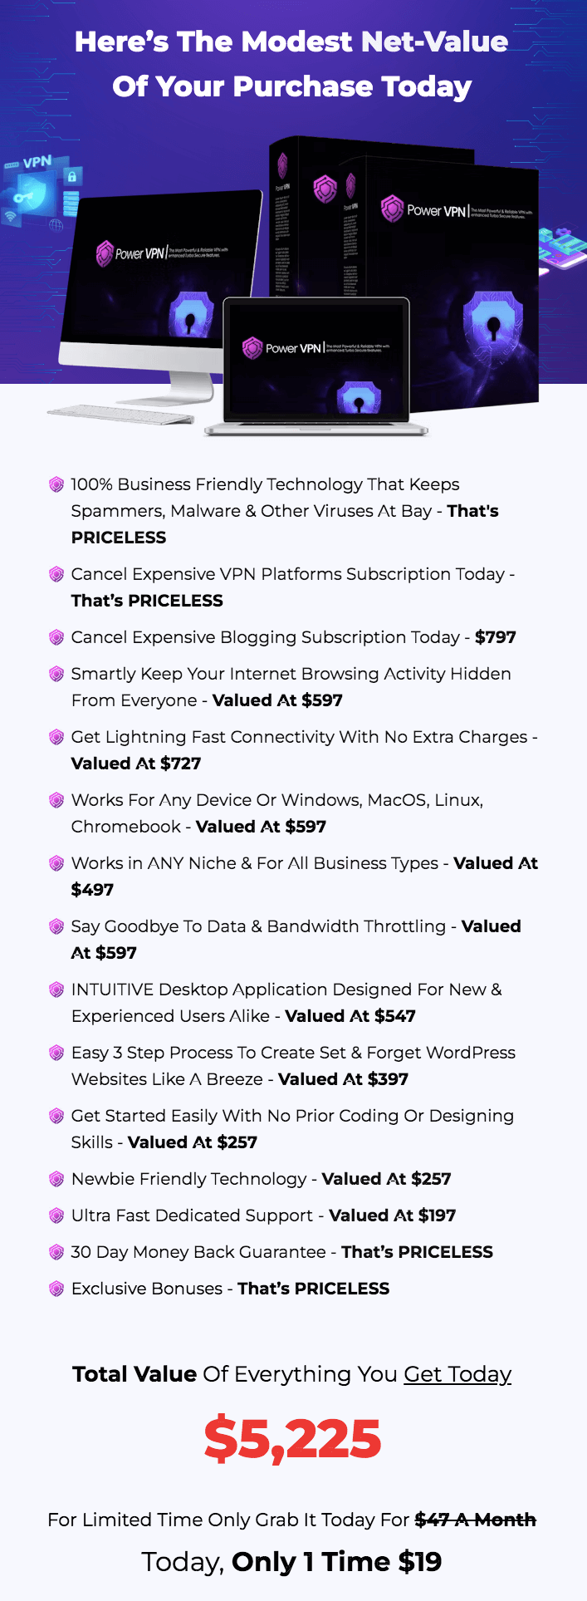The width and height of the screenshot is (587, 1601).
Task: Click bullet icon beside '100% Business Friendly Technology'
Action: pyautogui.click(x=56, y=484)
